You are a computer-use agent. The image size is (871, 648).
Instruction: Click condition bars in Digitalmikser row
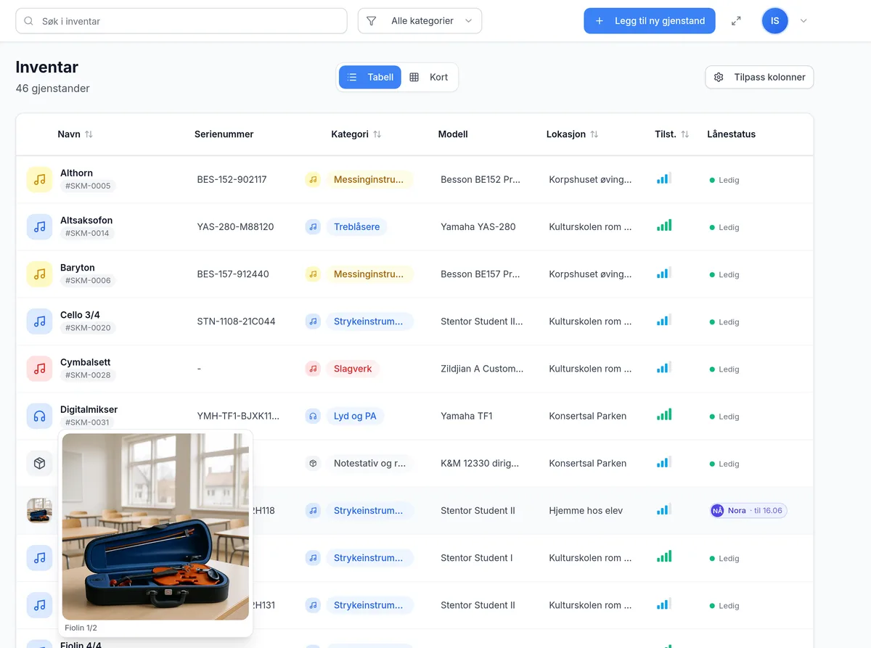664,415
